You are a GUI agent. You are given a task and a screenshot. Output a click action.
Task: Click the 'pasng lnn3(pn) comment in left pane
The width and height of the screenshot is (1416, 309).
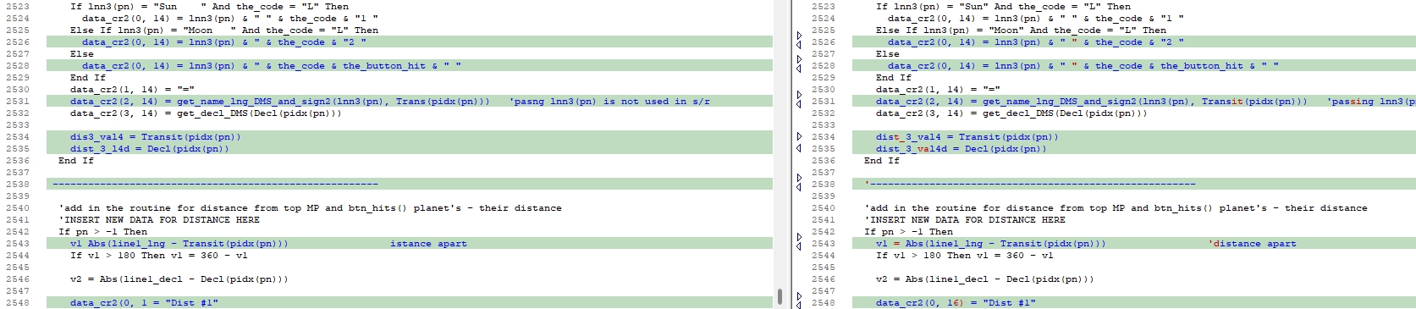coord(609,101)
